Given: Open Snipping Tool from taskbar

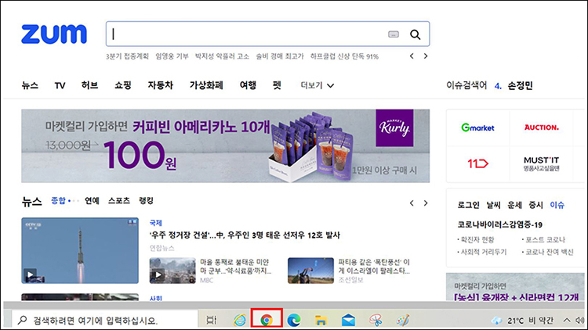Looking at the screenshot, I should point(376,321).
